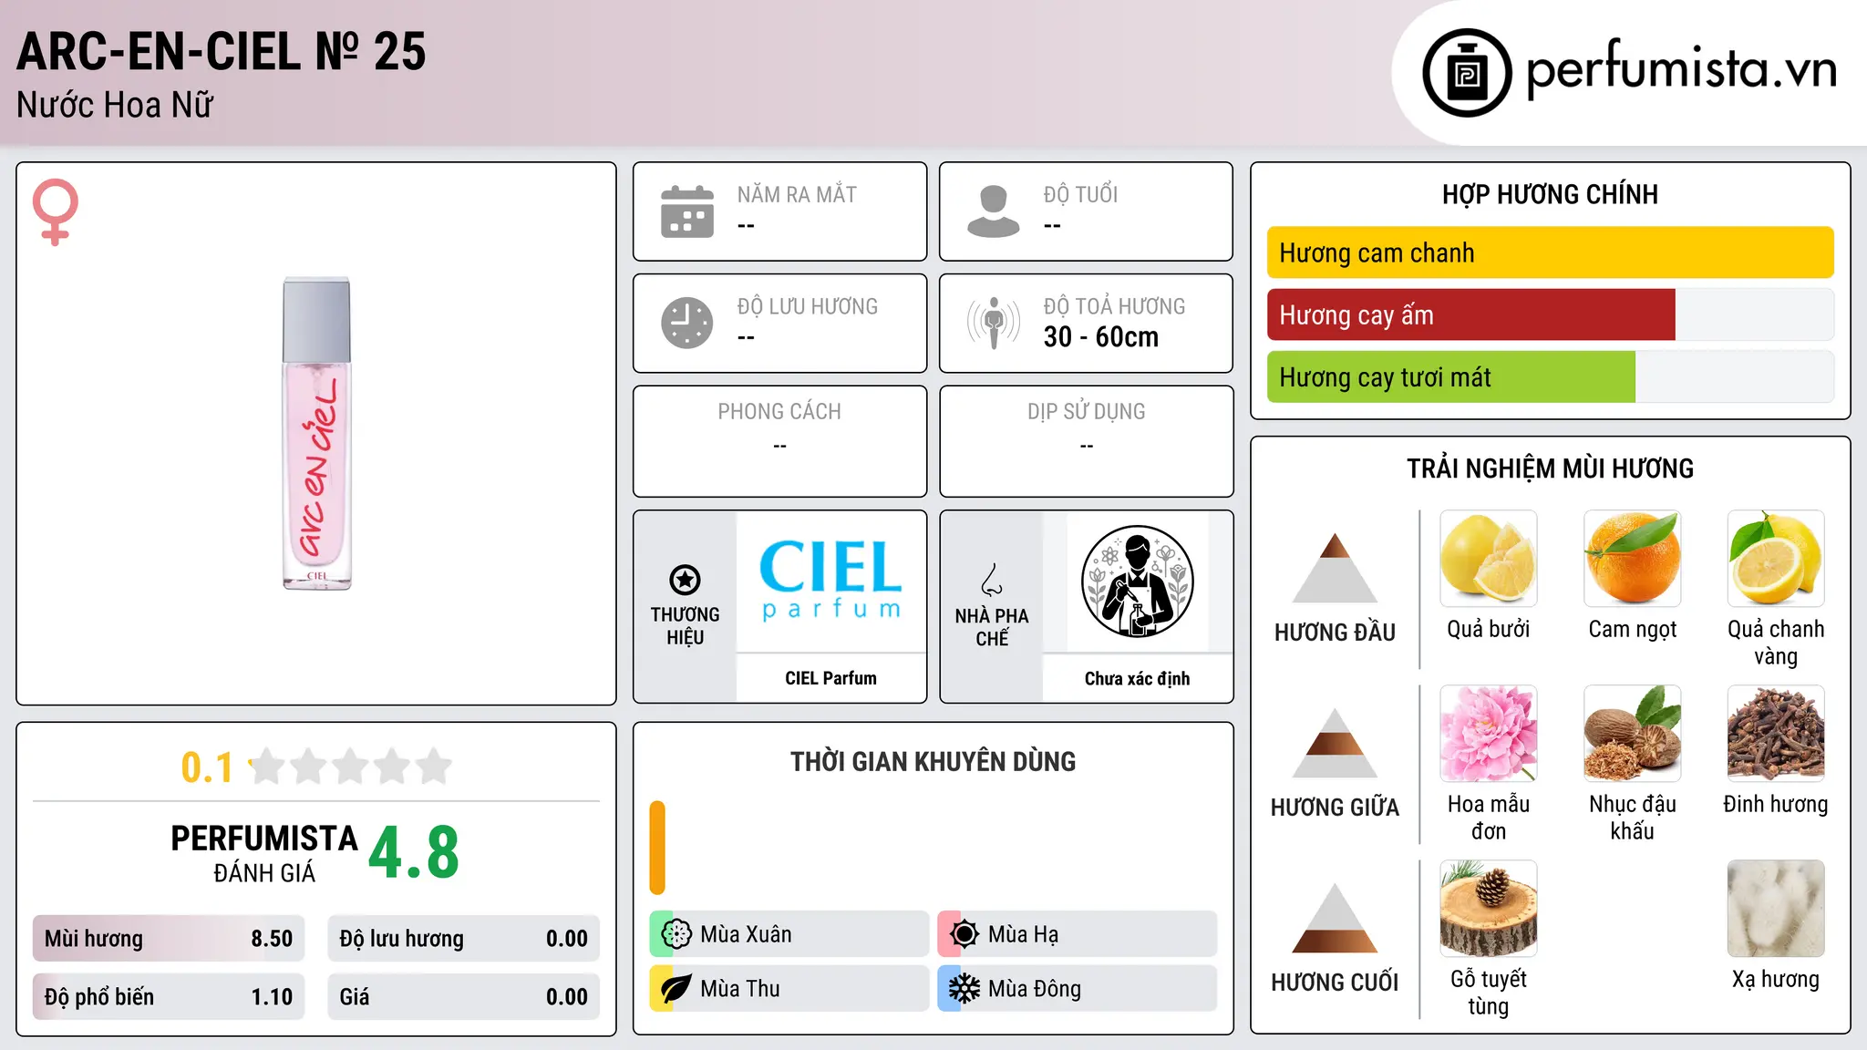The width and height of the screenshot is (1867, 1050).
Task: Click the sillage icon beside Độ toả hương
Action: (x=994, y=323)
